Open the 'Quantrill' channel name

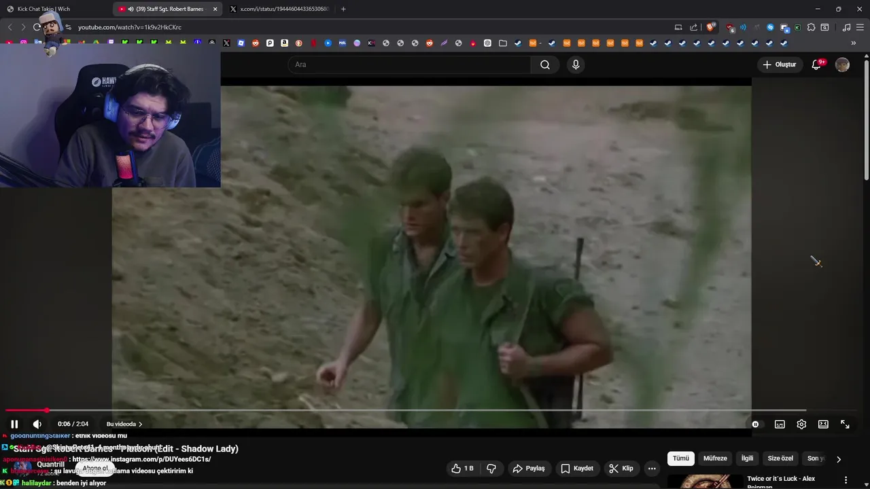tap(51, 465)
